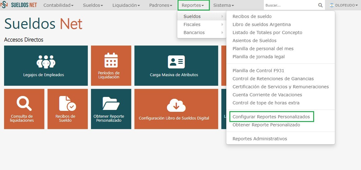Expand the Fiscales submenu
Viewport: 361px width, 170px height.
pyautogui.click(x=202, y=24)
